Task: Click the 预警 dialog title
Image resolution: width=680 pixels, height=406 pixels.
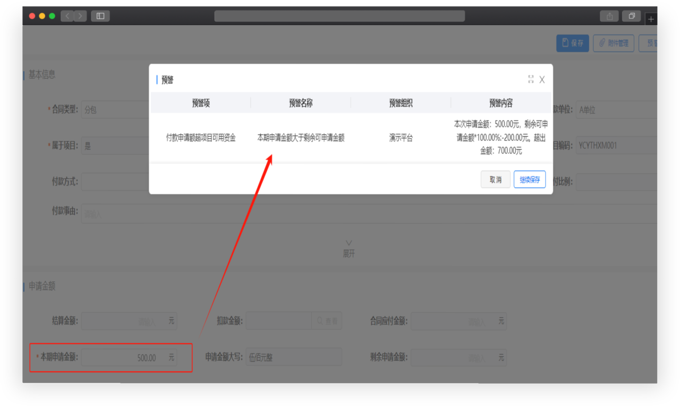Action: (167, 80)
